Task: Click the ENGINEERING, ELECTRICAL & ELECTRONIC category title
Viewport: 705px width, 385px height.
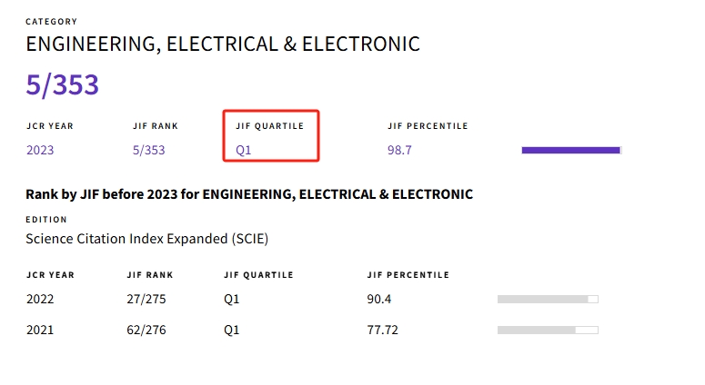Action: tap(223, 44)
